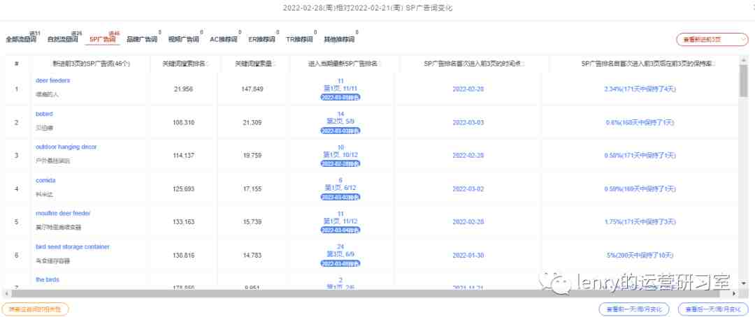Click the down arrow of the vertical scrollbar

click(x=744, y=283)
